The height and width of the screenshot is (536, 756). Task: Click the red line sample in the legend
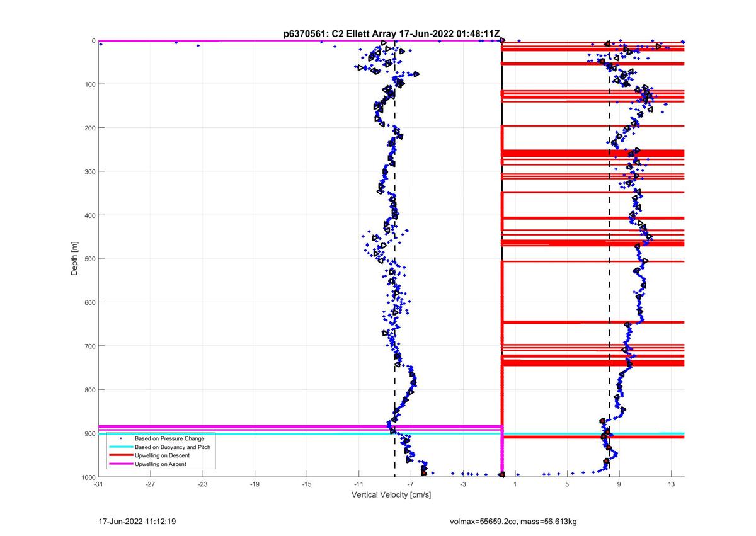120,455
